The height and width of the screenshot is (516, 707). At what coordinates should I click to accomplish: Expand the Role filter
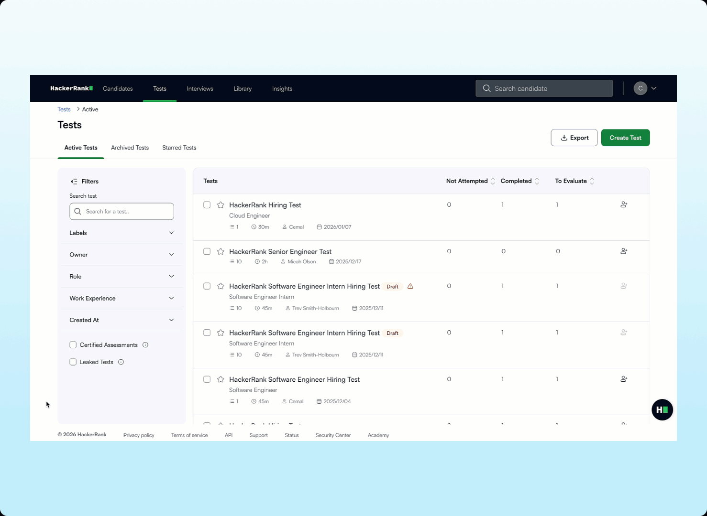click(x=122, y=277)
